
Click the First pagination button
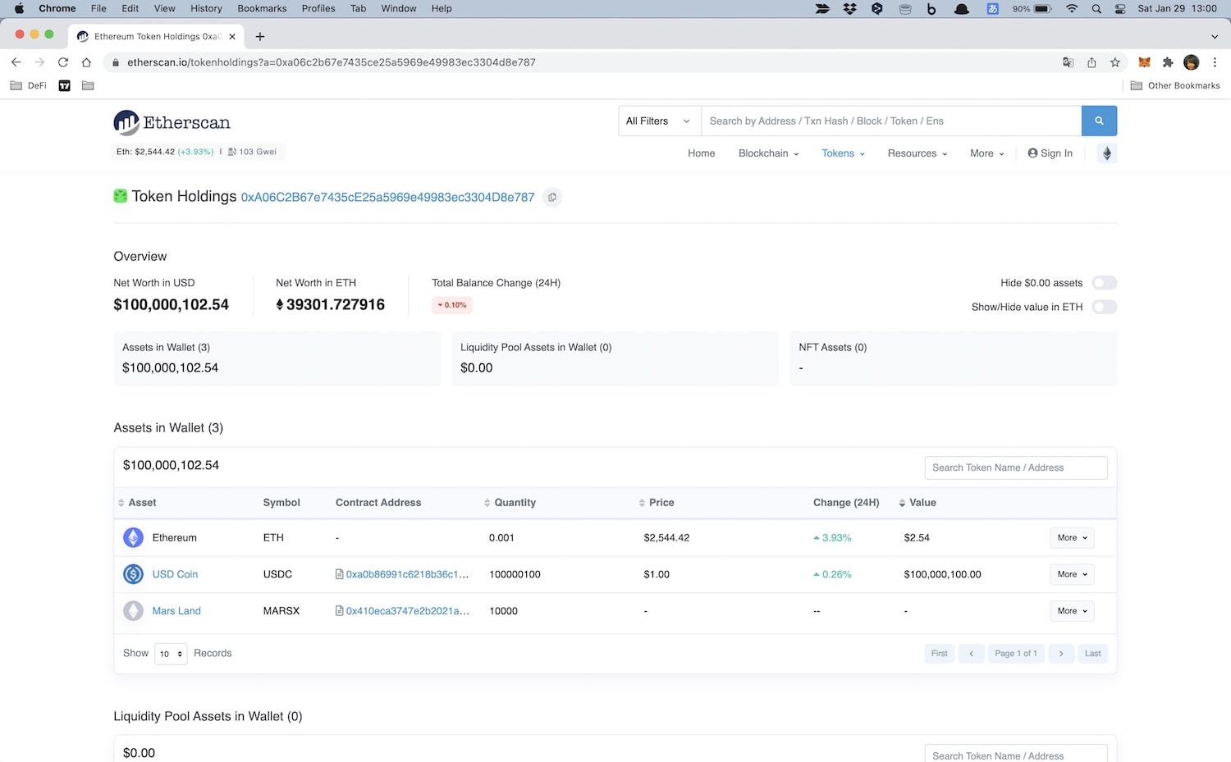coord(940,654)
